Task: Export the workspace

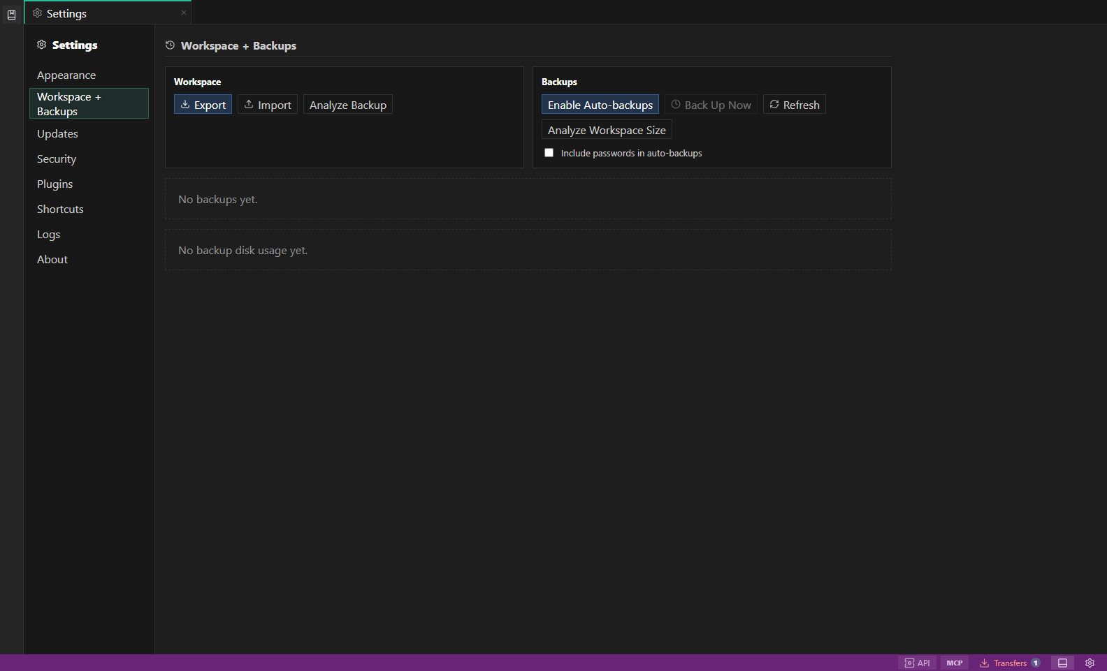Action: (203, 105)
